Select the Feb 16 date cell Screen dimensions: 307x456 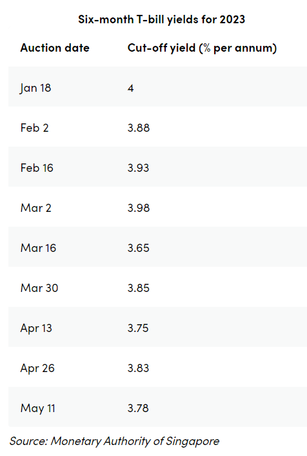click(37, 168)
